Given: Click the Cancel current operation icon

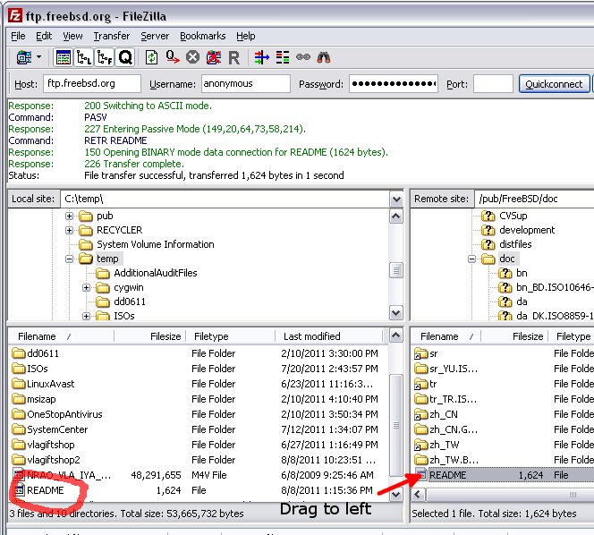Looking at the screenshot, I should tap(192, 57).
